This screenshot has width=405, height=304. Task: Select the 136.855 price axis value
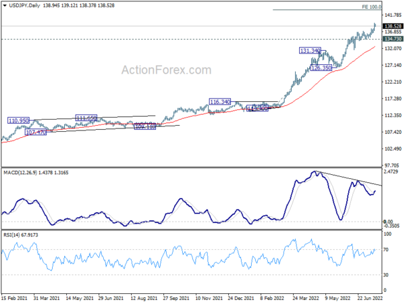click(393, 32)
